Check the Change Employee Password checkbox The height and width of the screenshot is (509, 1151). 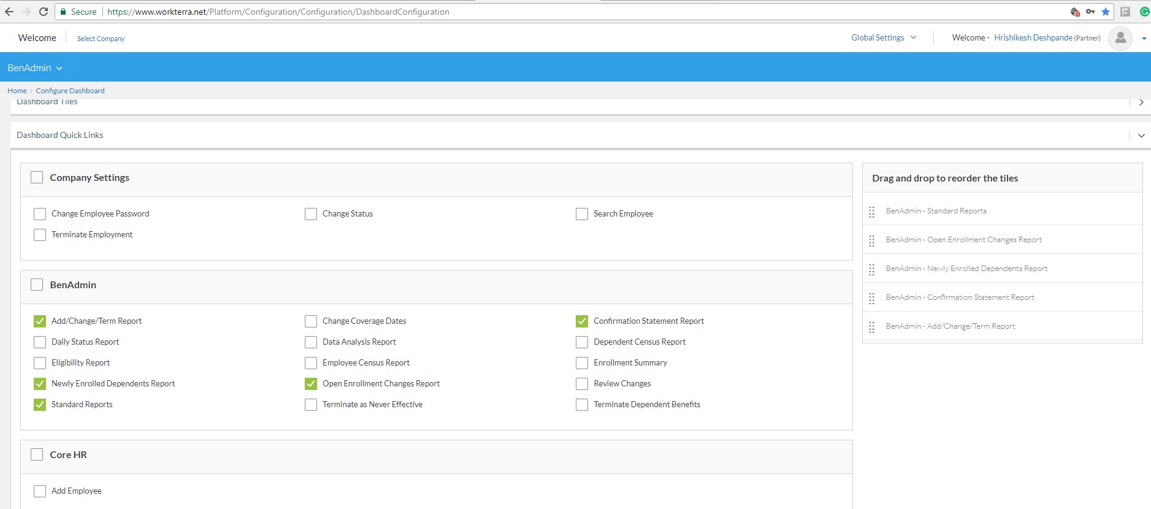[x=40, y=214]
